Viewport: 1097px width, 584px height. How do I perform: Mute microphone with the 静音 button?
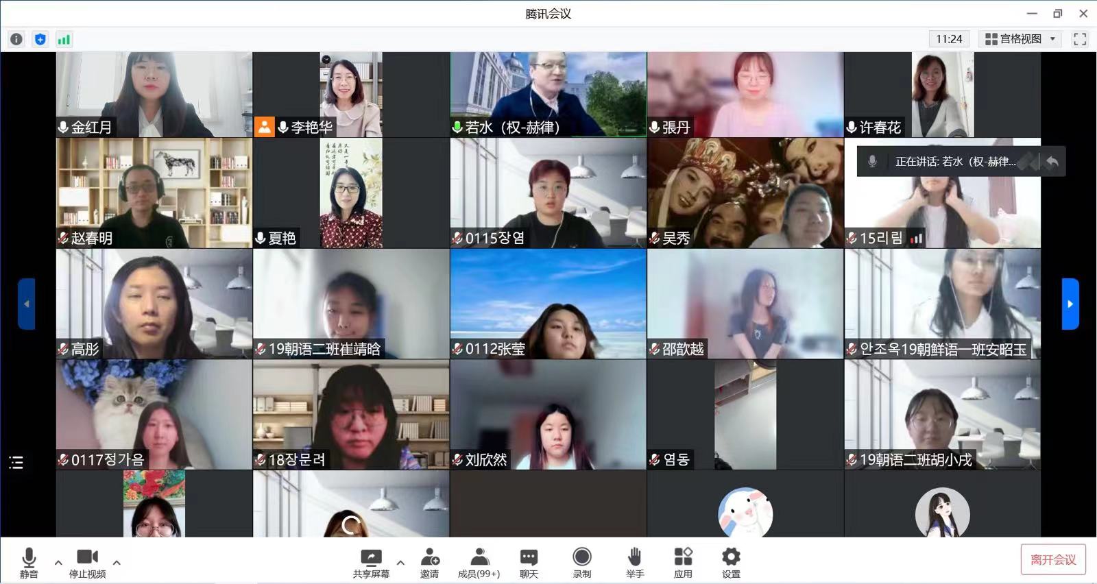click(x=29, y=562)
